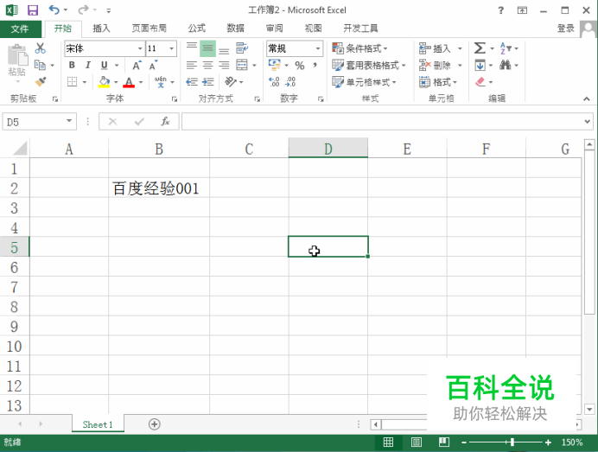This screenshot has width=598, height=452.
Task: Toggle right text alignment
Action: [x=225, y=65]
